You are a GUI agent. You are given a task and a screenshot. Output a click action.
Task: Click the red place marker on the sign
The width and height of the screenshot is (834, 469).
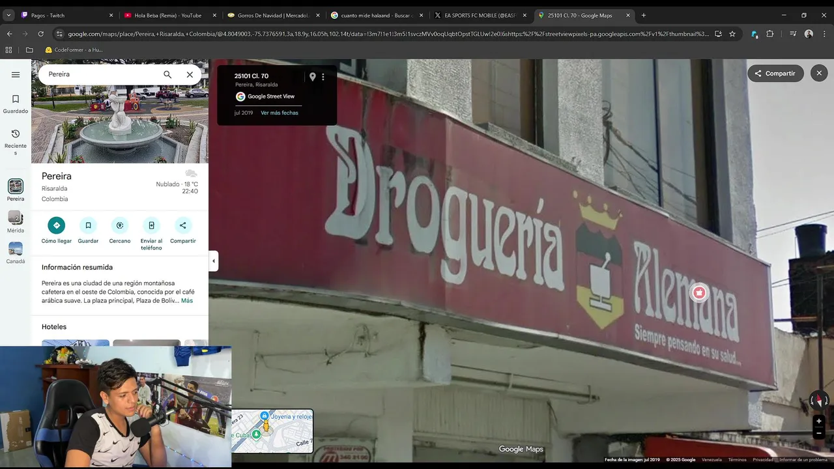tap(699, 293)
